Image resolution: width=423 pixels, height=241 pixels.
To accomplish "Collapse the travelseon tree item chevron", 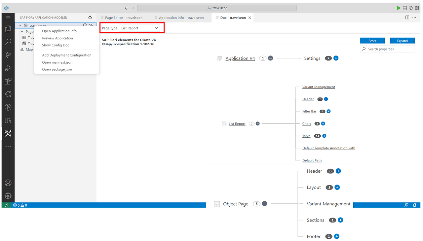I will (19, 25).
